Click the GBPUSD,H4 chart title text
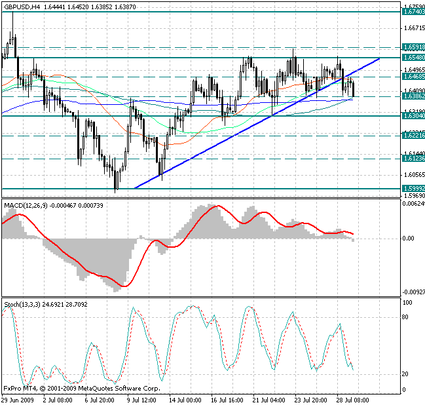This screenshot has width=425, height=405. coord(22,7)
